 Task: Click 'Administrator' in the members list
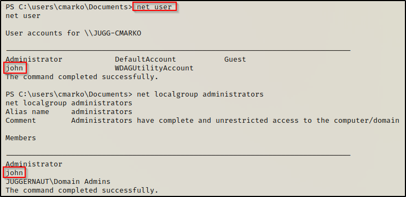click(x=34, y=164)
